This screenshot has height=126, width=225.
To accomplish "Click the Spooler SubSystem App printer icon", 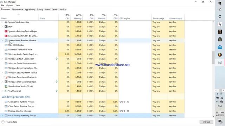I will tap(6, 22).
